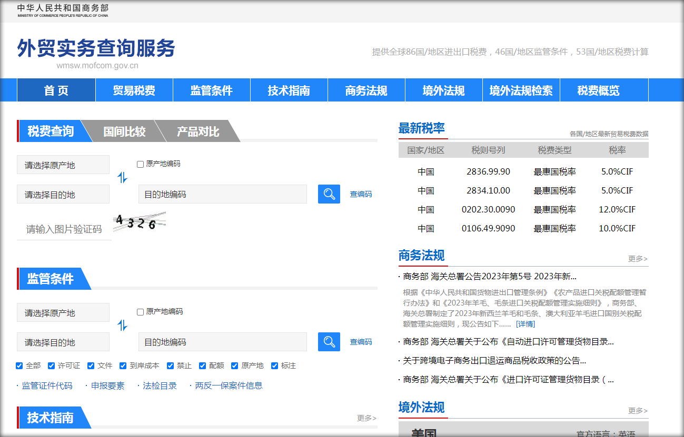The height and width of the screenshot is (437, 684).
Task: Click 更多> next to 商务法规 heading
Action: 638,259
